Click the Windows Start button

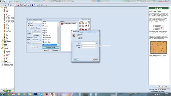click(2, 94)
